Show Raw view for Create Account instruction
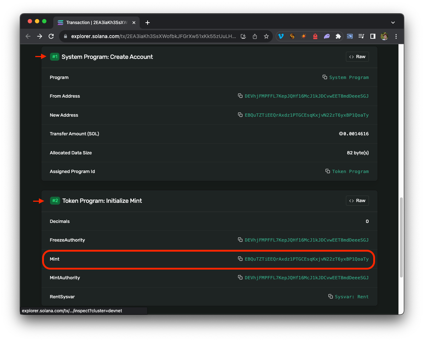Screen dimensions: 424x341 tap(357, 57)
